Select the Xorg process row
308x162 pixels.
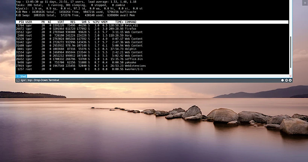click(x=79, y=35)
